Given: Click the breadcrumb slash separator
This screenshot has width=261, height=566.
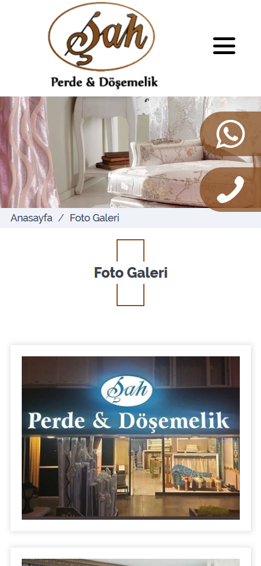Looking at the screenshot, I should point(61,218).
